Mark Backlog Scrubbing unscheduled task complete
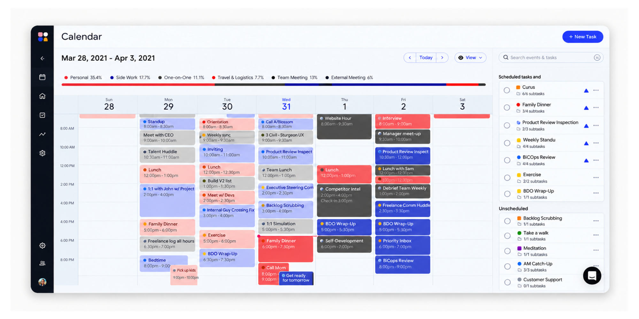 [507, 221]
